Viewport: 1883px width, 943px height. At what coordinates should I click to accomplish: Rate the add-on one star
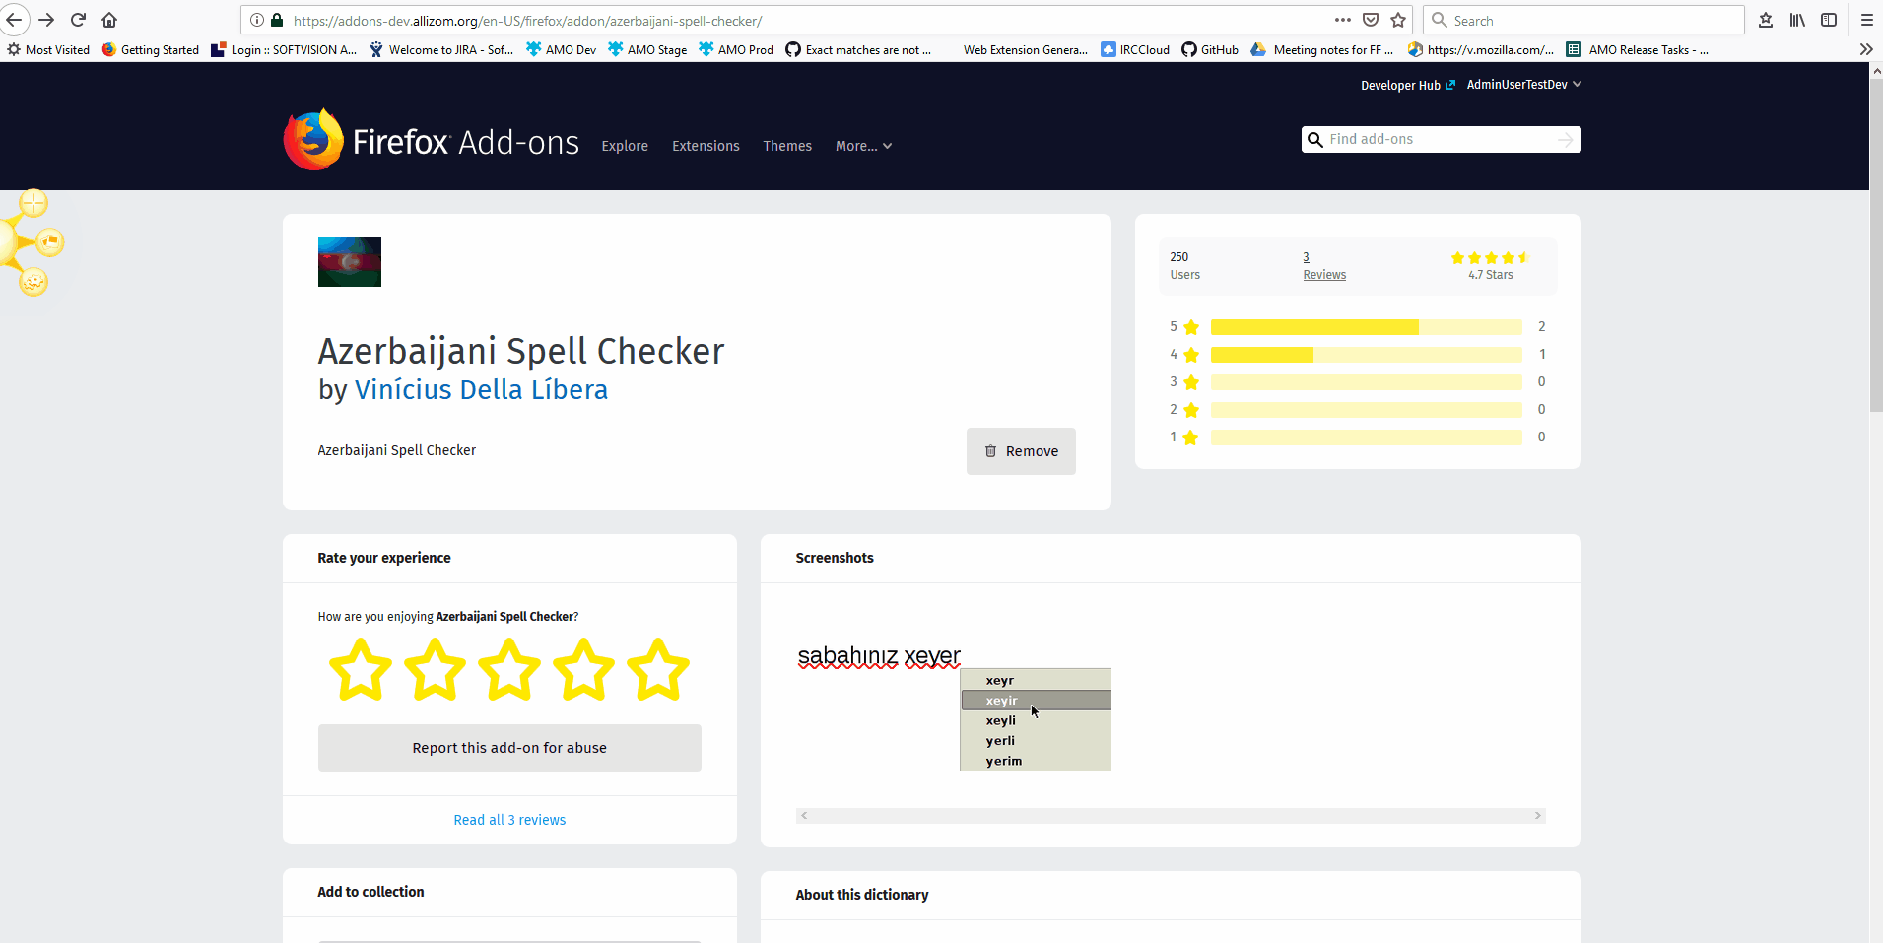click(x=361, y=670)
